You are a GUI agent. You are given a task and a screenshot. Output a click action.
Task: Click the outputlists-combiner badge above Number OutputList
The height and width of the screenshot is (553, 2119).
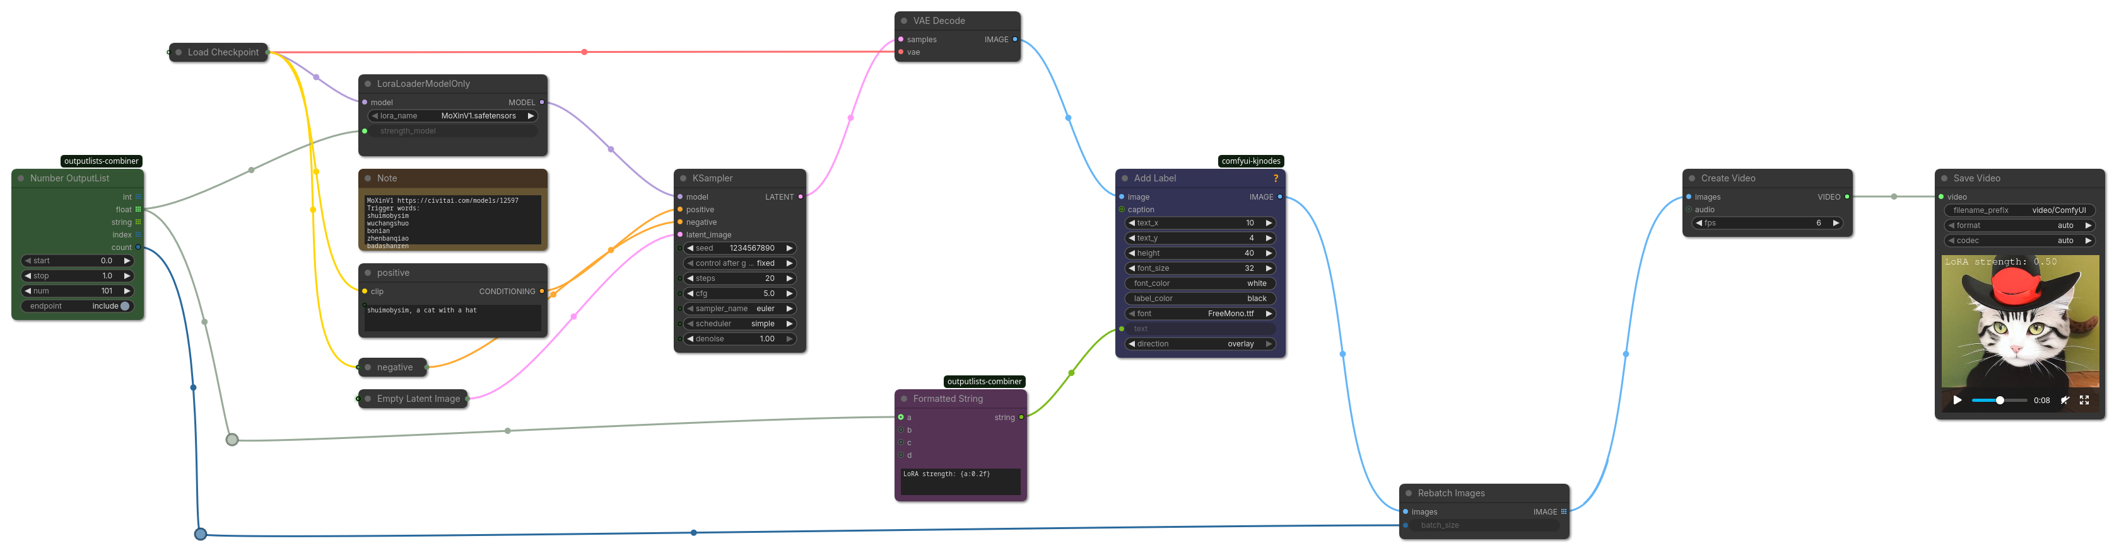coord(101,161)
